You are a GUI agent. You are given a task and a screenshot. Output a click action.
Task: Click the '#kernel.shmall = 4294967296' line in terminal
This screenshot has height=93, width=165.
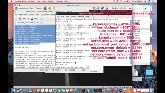pos(68,59)
